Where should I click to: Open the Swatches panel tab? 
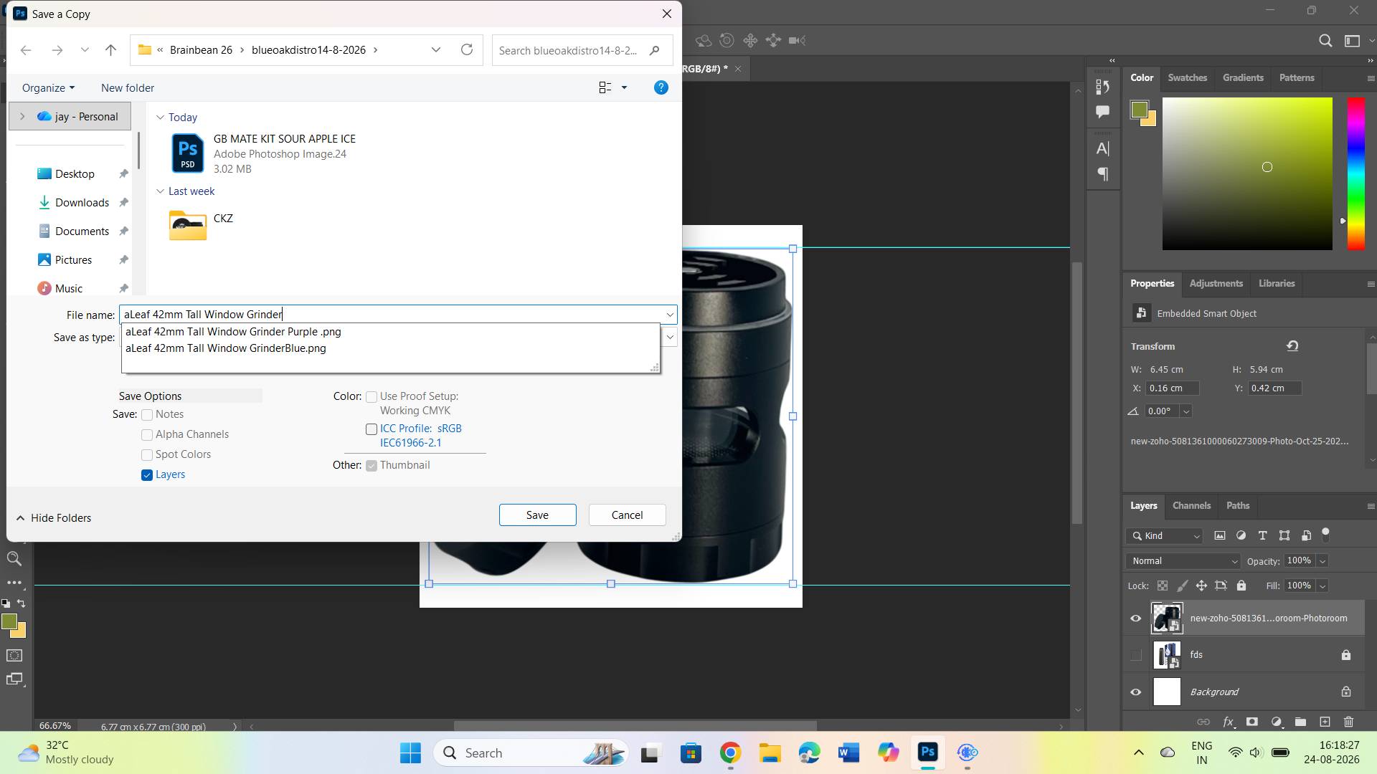click(1187, 77)
